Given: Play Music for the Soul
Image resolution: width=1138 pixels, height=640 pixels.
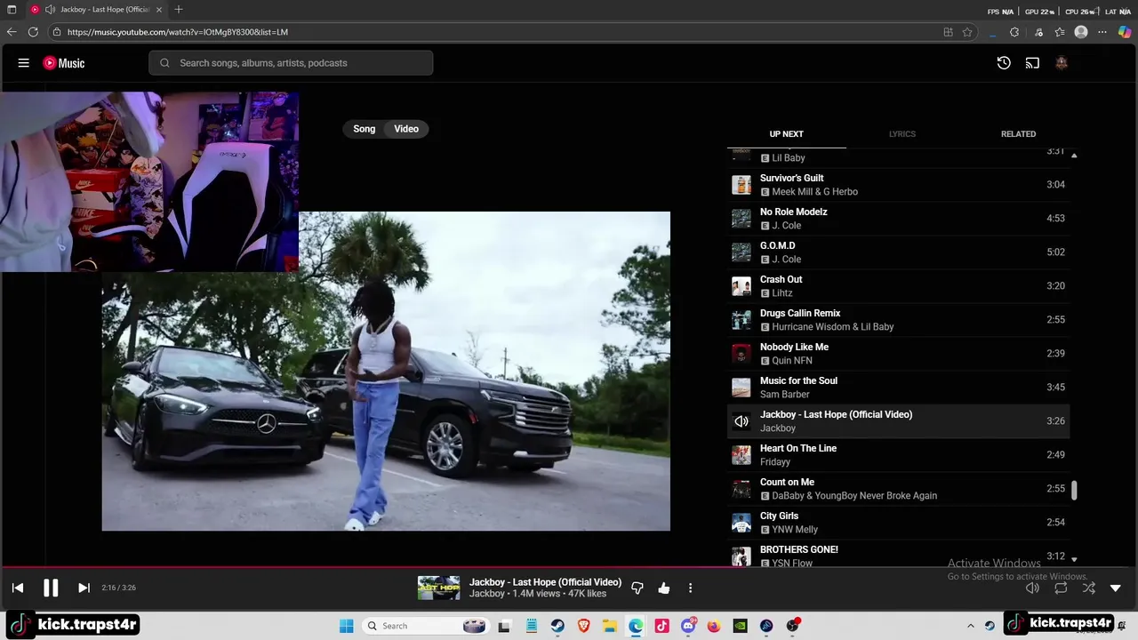Looking at the screenshot, I should click(898, 388).
